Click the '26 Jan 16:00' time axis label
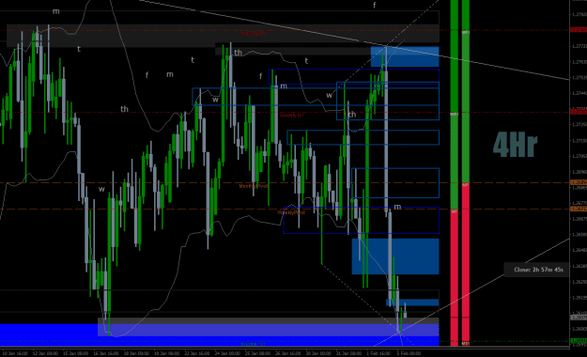The height and width of the screenshot is (357, 587). pyautogui.click(x=288, y=353)
